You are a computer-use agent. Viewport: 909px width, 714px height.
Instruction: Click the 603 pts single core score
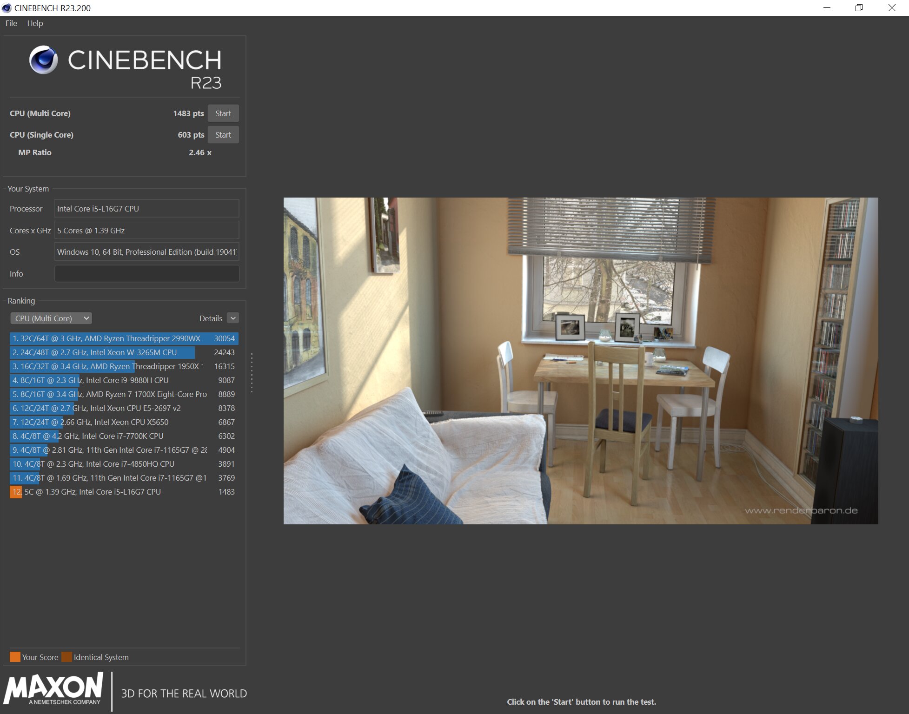pyautogui.click(x=191, y=135)
